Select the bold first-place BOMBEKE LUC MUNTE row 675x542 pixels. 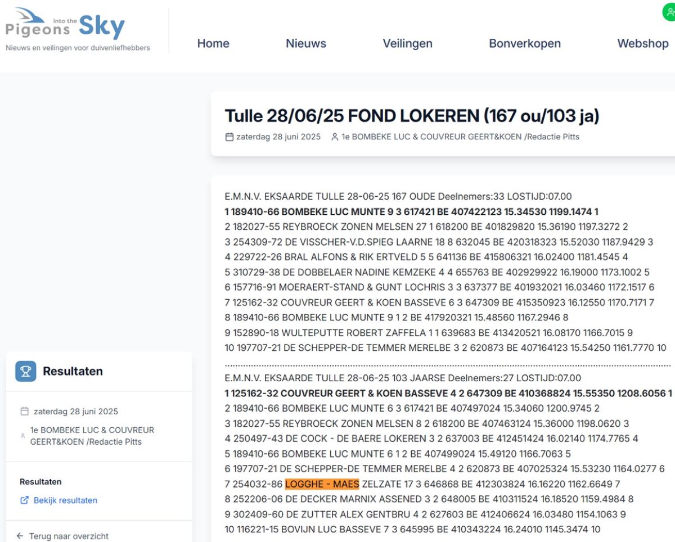(x=411, y=212)
